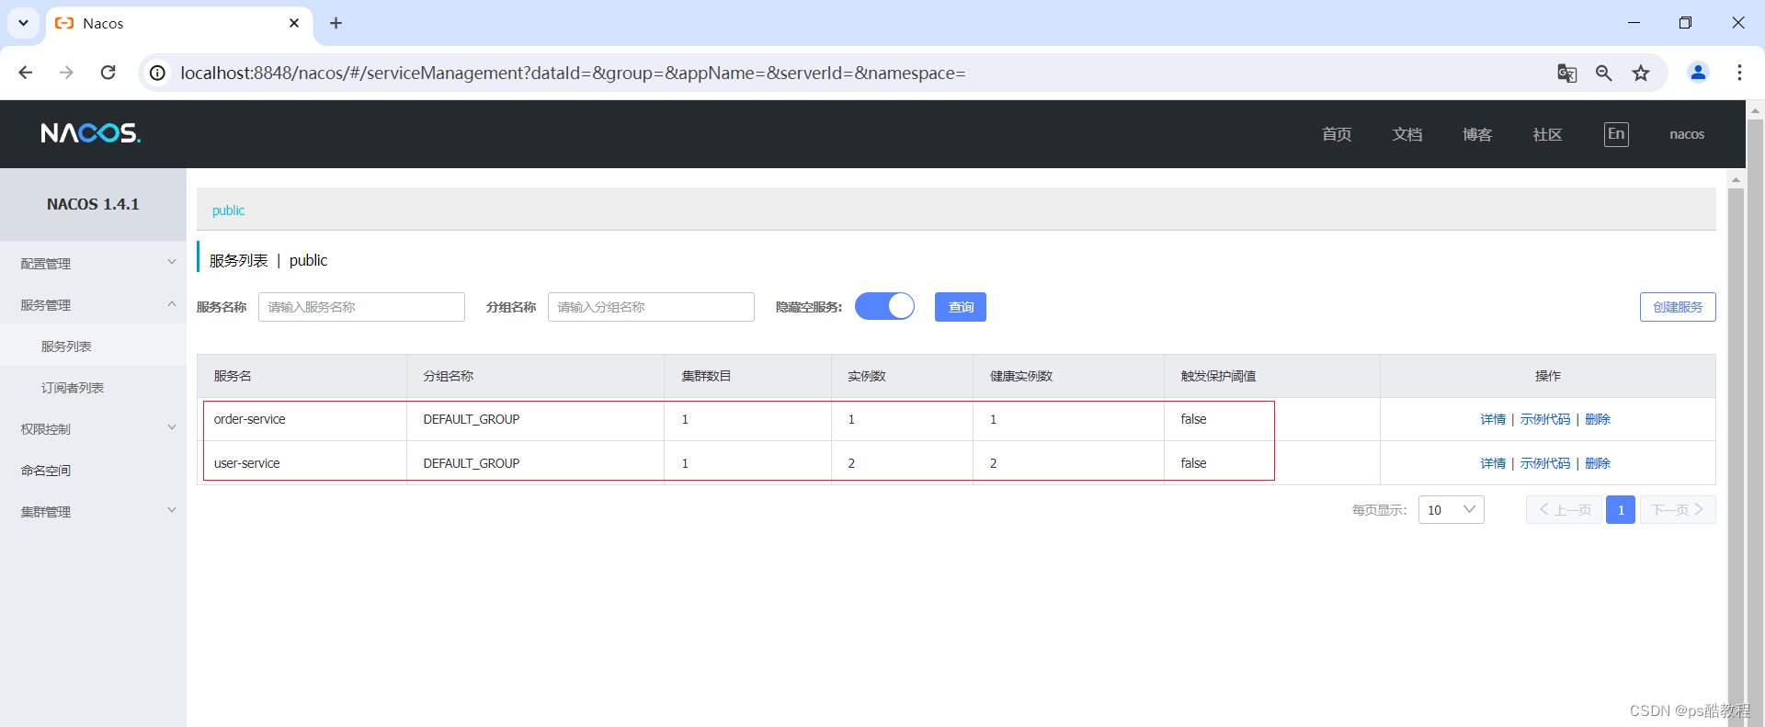
Task: Select 服务列表 in sidebar
Action: click(x=66, y=346)
